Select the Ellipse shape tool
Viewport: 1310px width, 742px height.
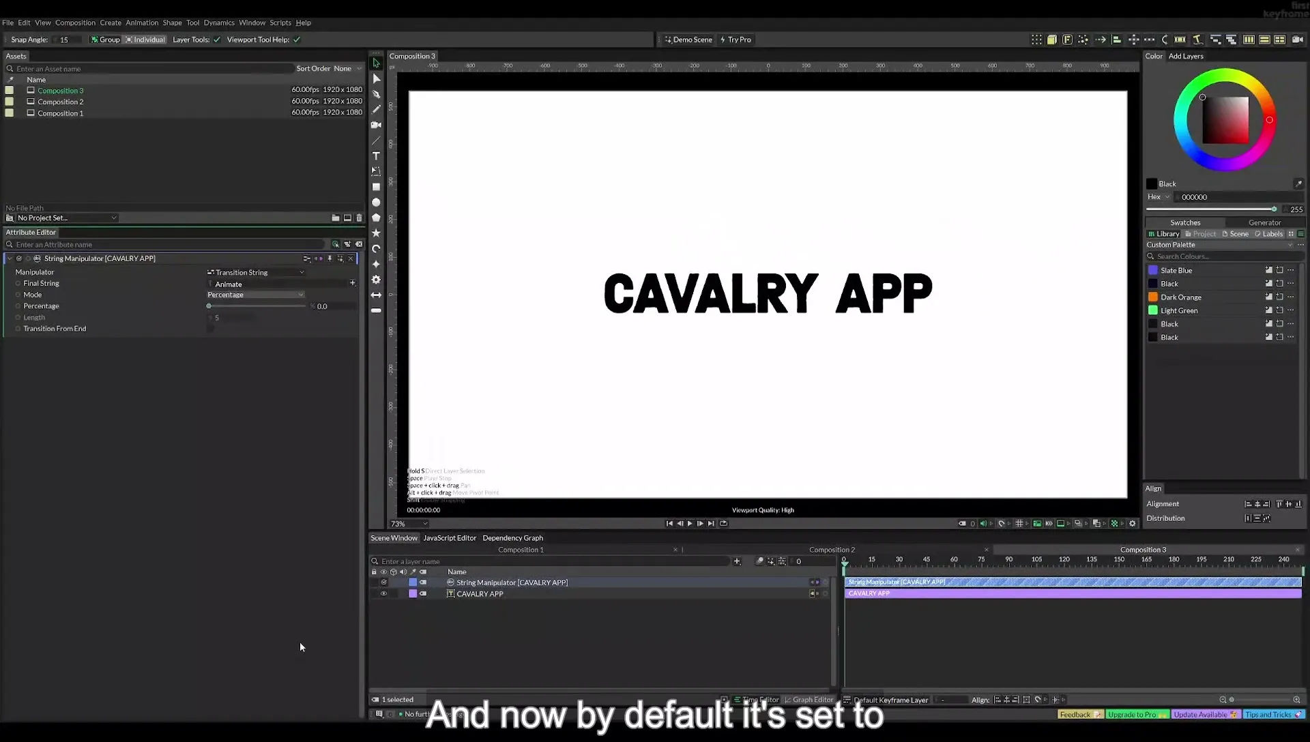[376, 203]
